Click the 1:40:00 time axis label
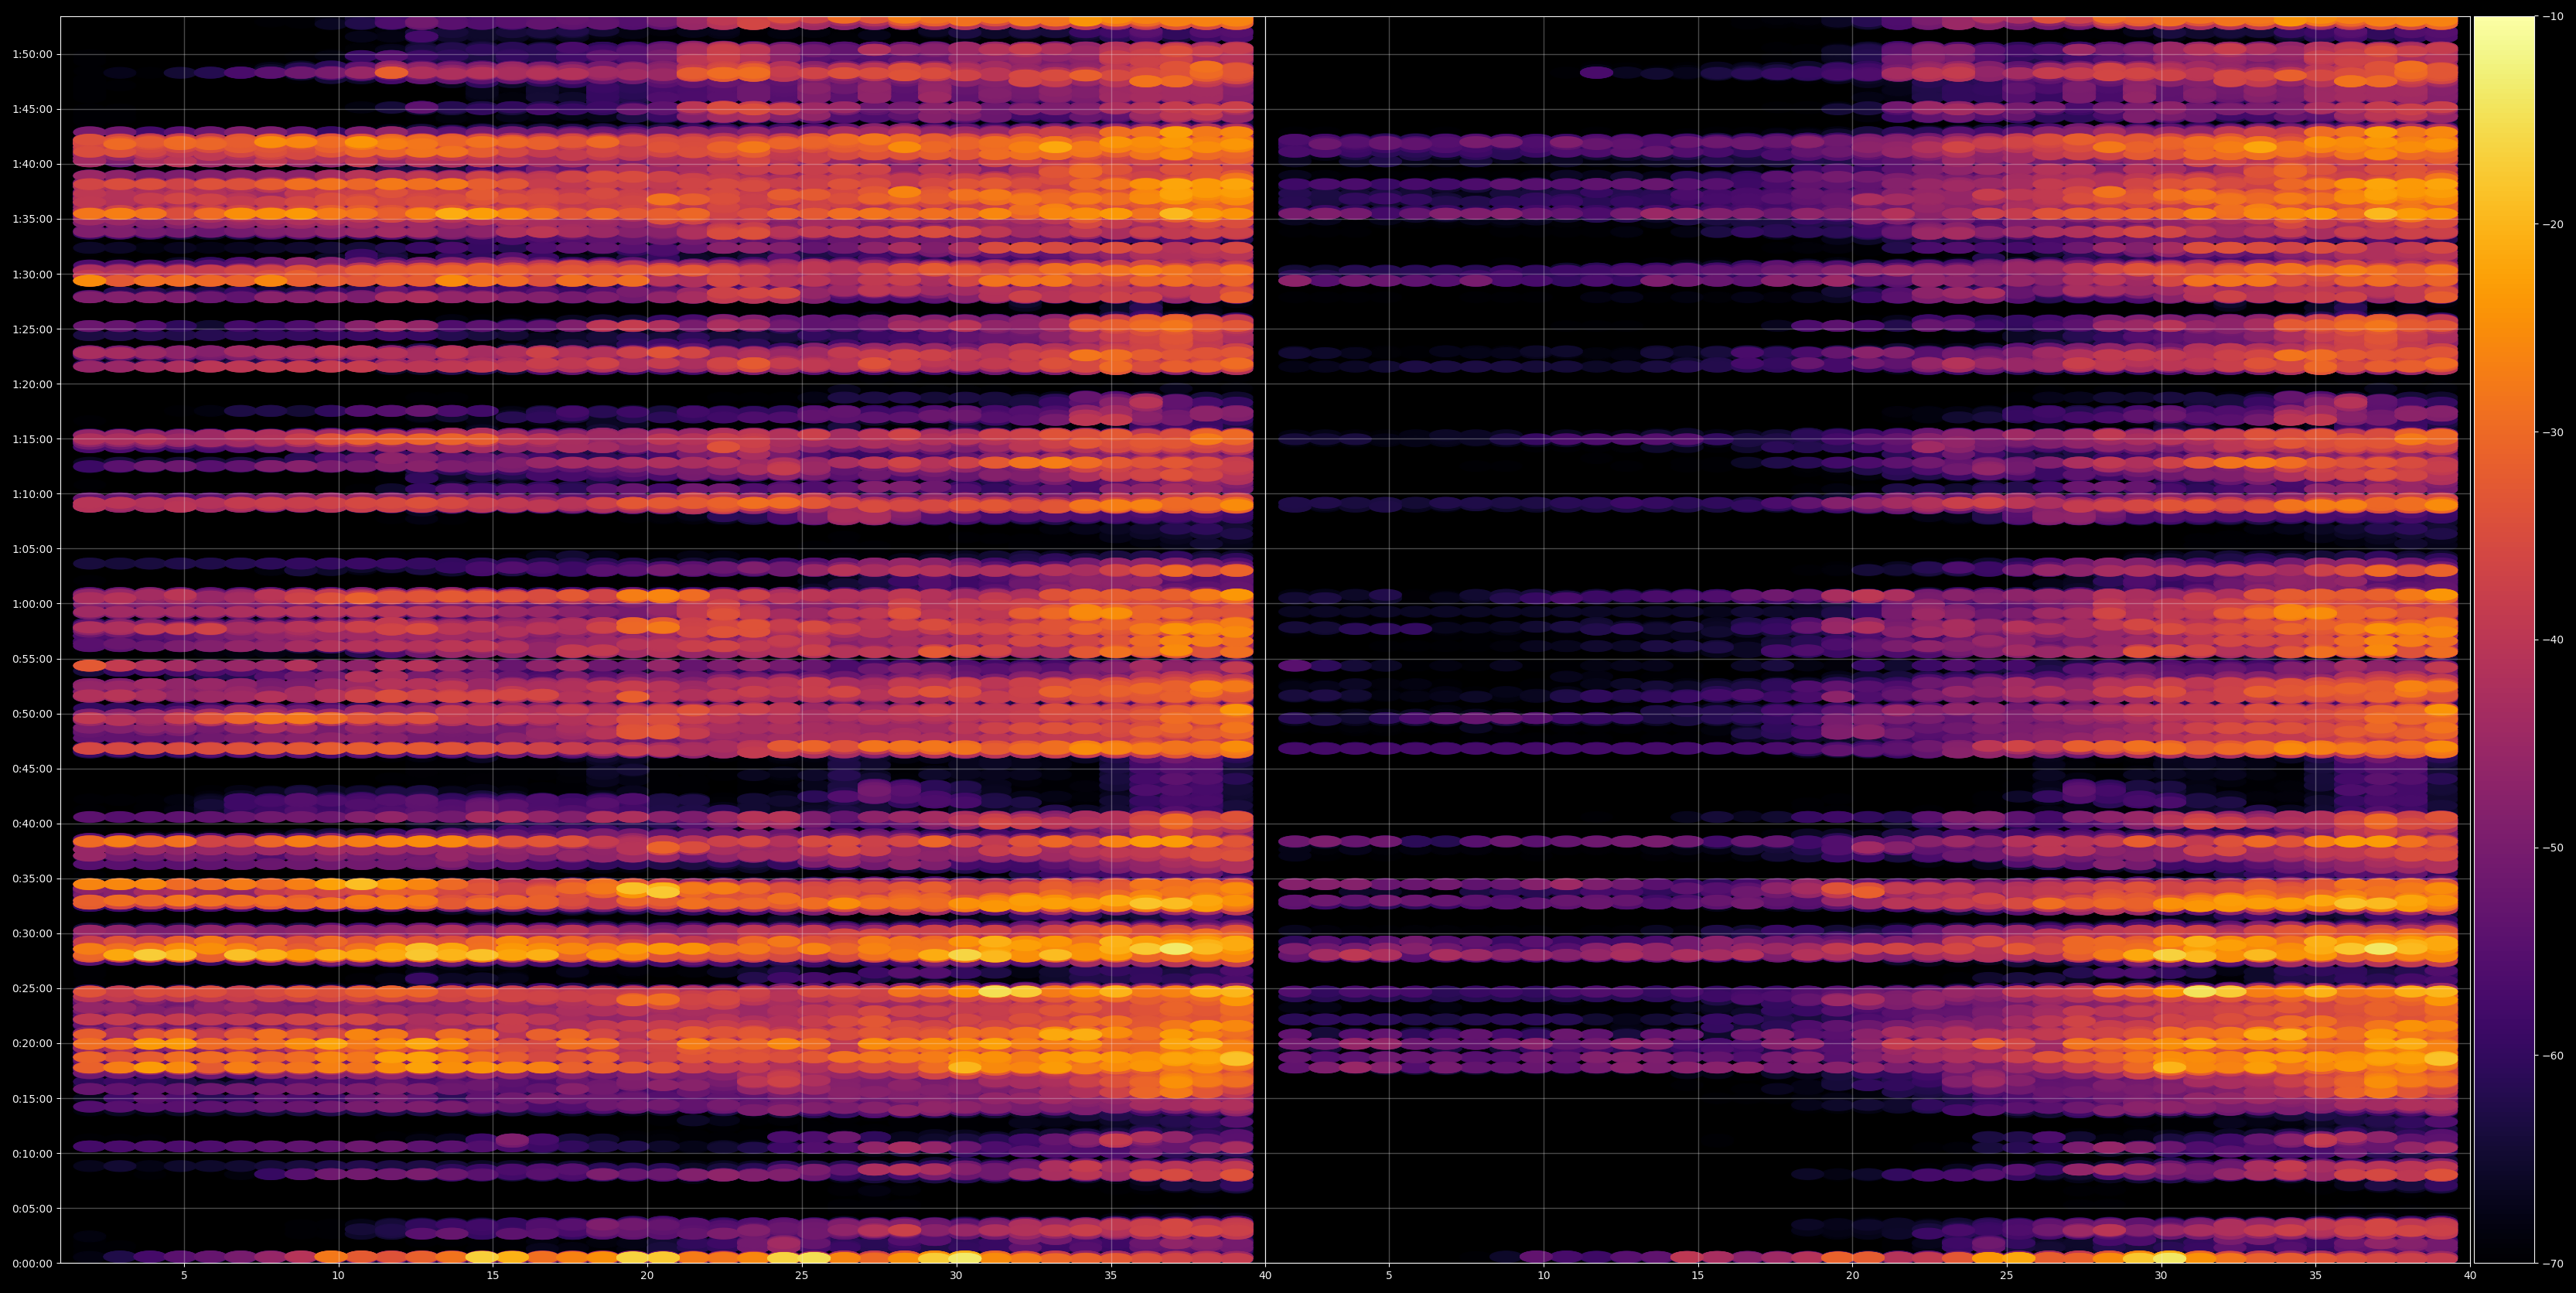Image resolution: width=2576 pixels, height=1293 pixels. point(32,163)
